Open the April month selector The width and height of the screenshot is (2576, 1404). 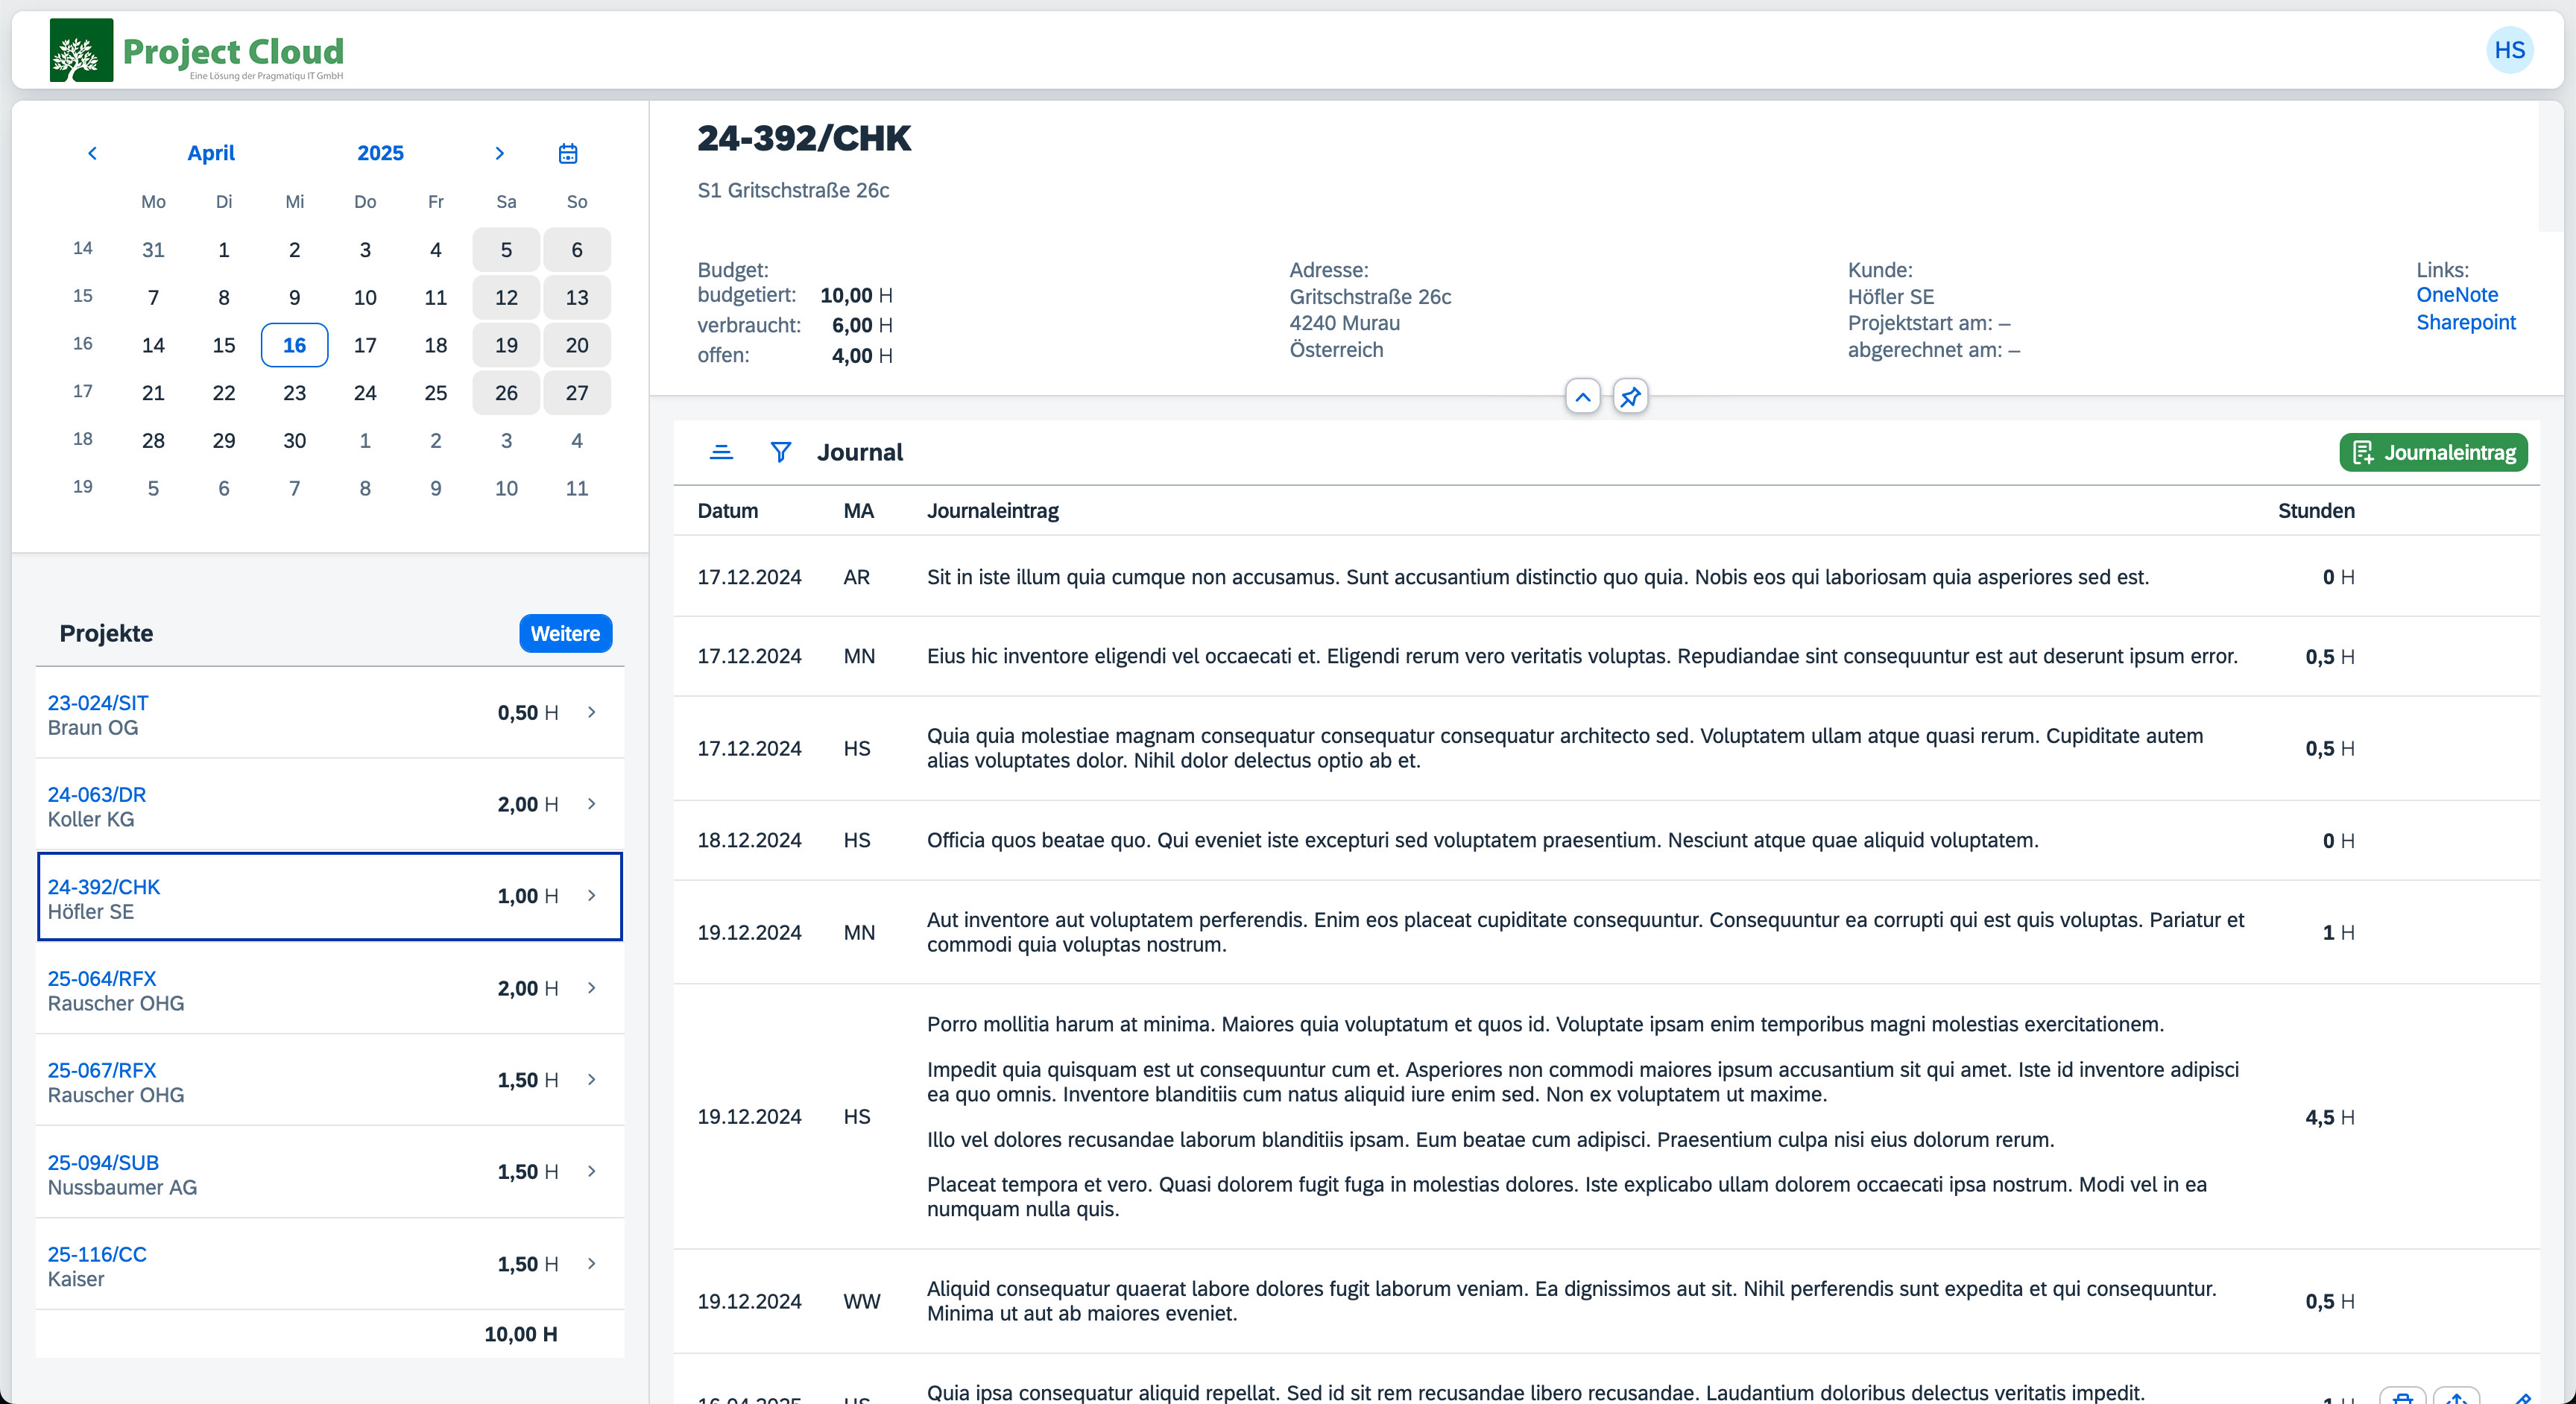point(211,153)
